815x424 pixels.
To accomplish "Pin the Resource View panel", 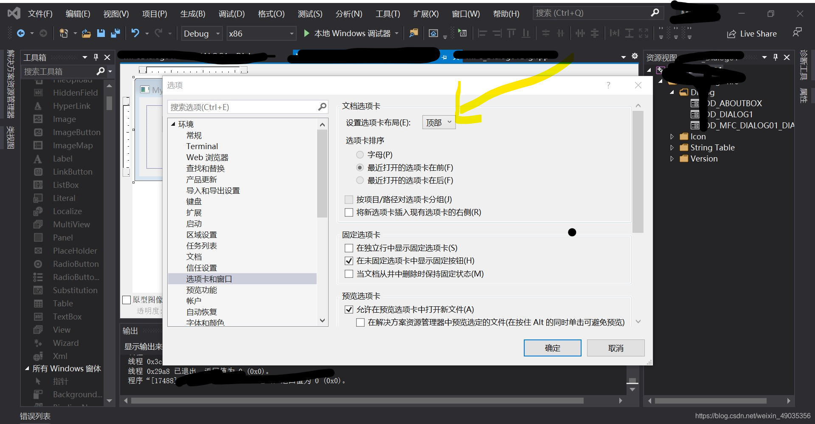I will click(776, 57).
